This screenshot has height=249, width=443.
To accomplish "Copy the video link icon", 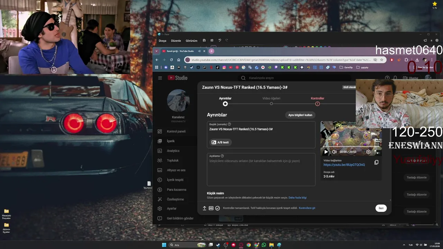I will (376, 162).
